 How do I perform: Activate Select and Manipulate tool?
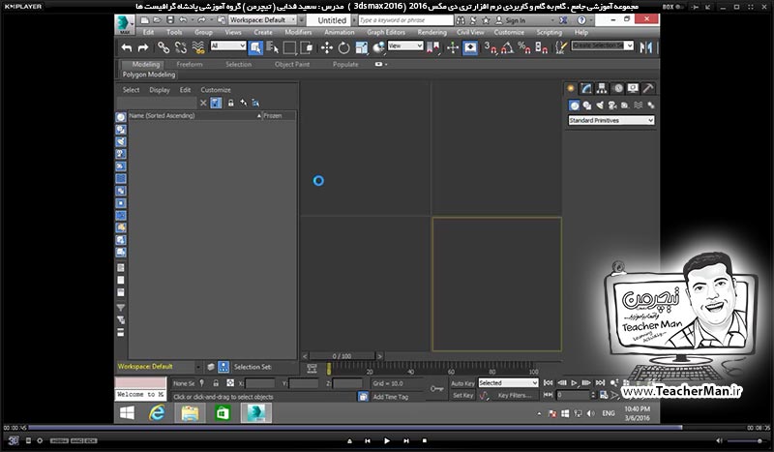[x=453, y=47]
